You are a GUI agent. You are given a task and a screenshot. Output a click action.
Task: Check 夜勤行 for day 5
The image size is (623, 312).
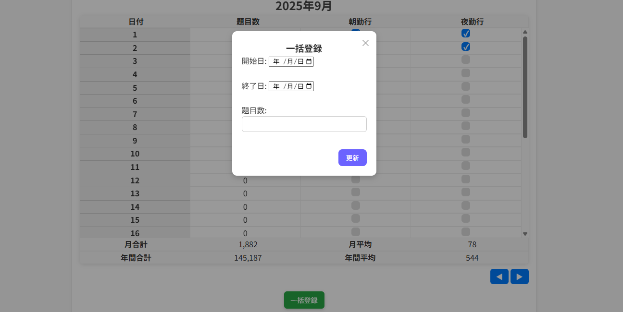click(x=466, y=86)
